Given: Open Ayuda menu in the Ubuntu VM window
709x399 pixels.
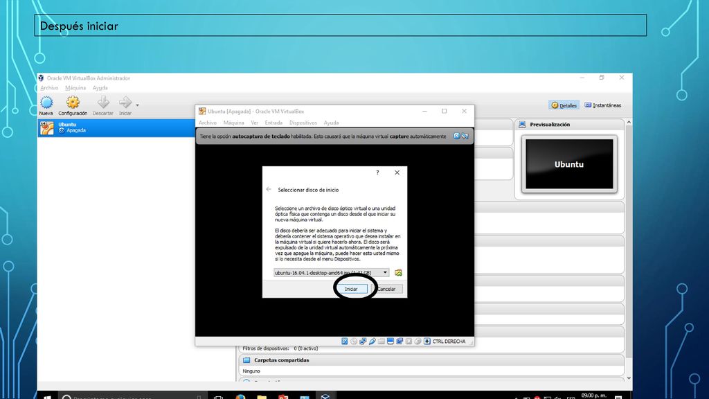Looking at the screenshot, I should (331, 123).
